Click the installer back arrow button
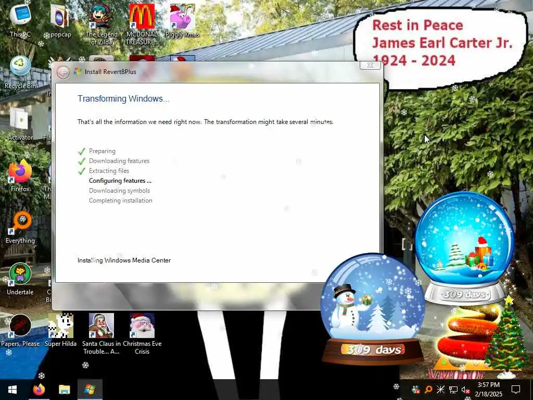The height and width of the screenshot is (400, 533). point(63,72)
